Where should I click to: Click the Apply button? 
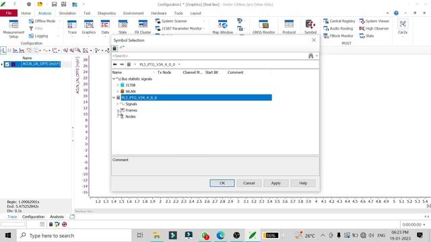click(275, 183)
